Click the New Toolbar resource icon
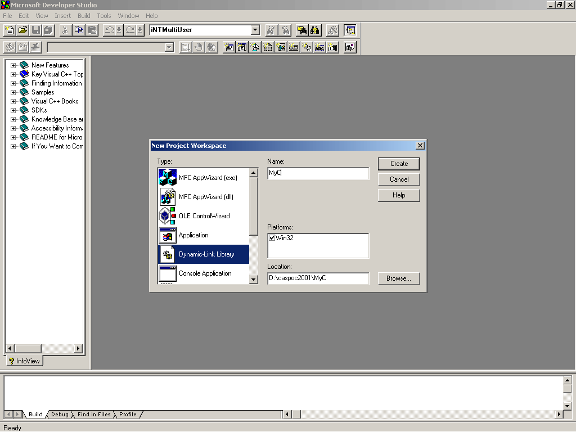576x432 pixels. pyautogui.click(x=294, y=47)
